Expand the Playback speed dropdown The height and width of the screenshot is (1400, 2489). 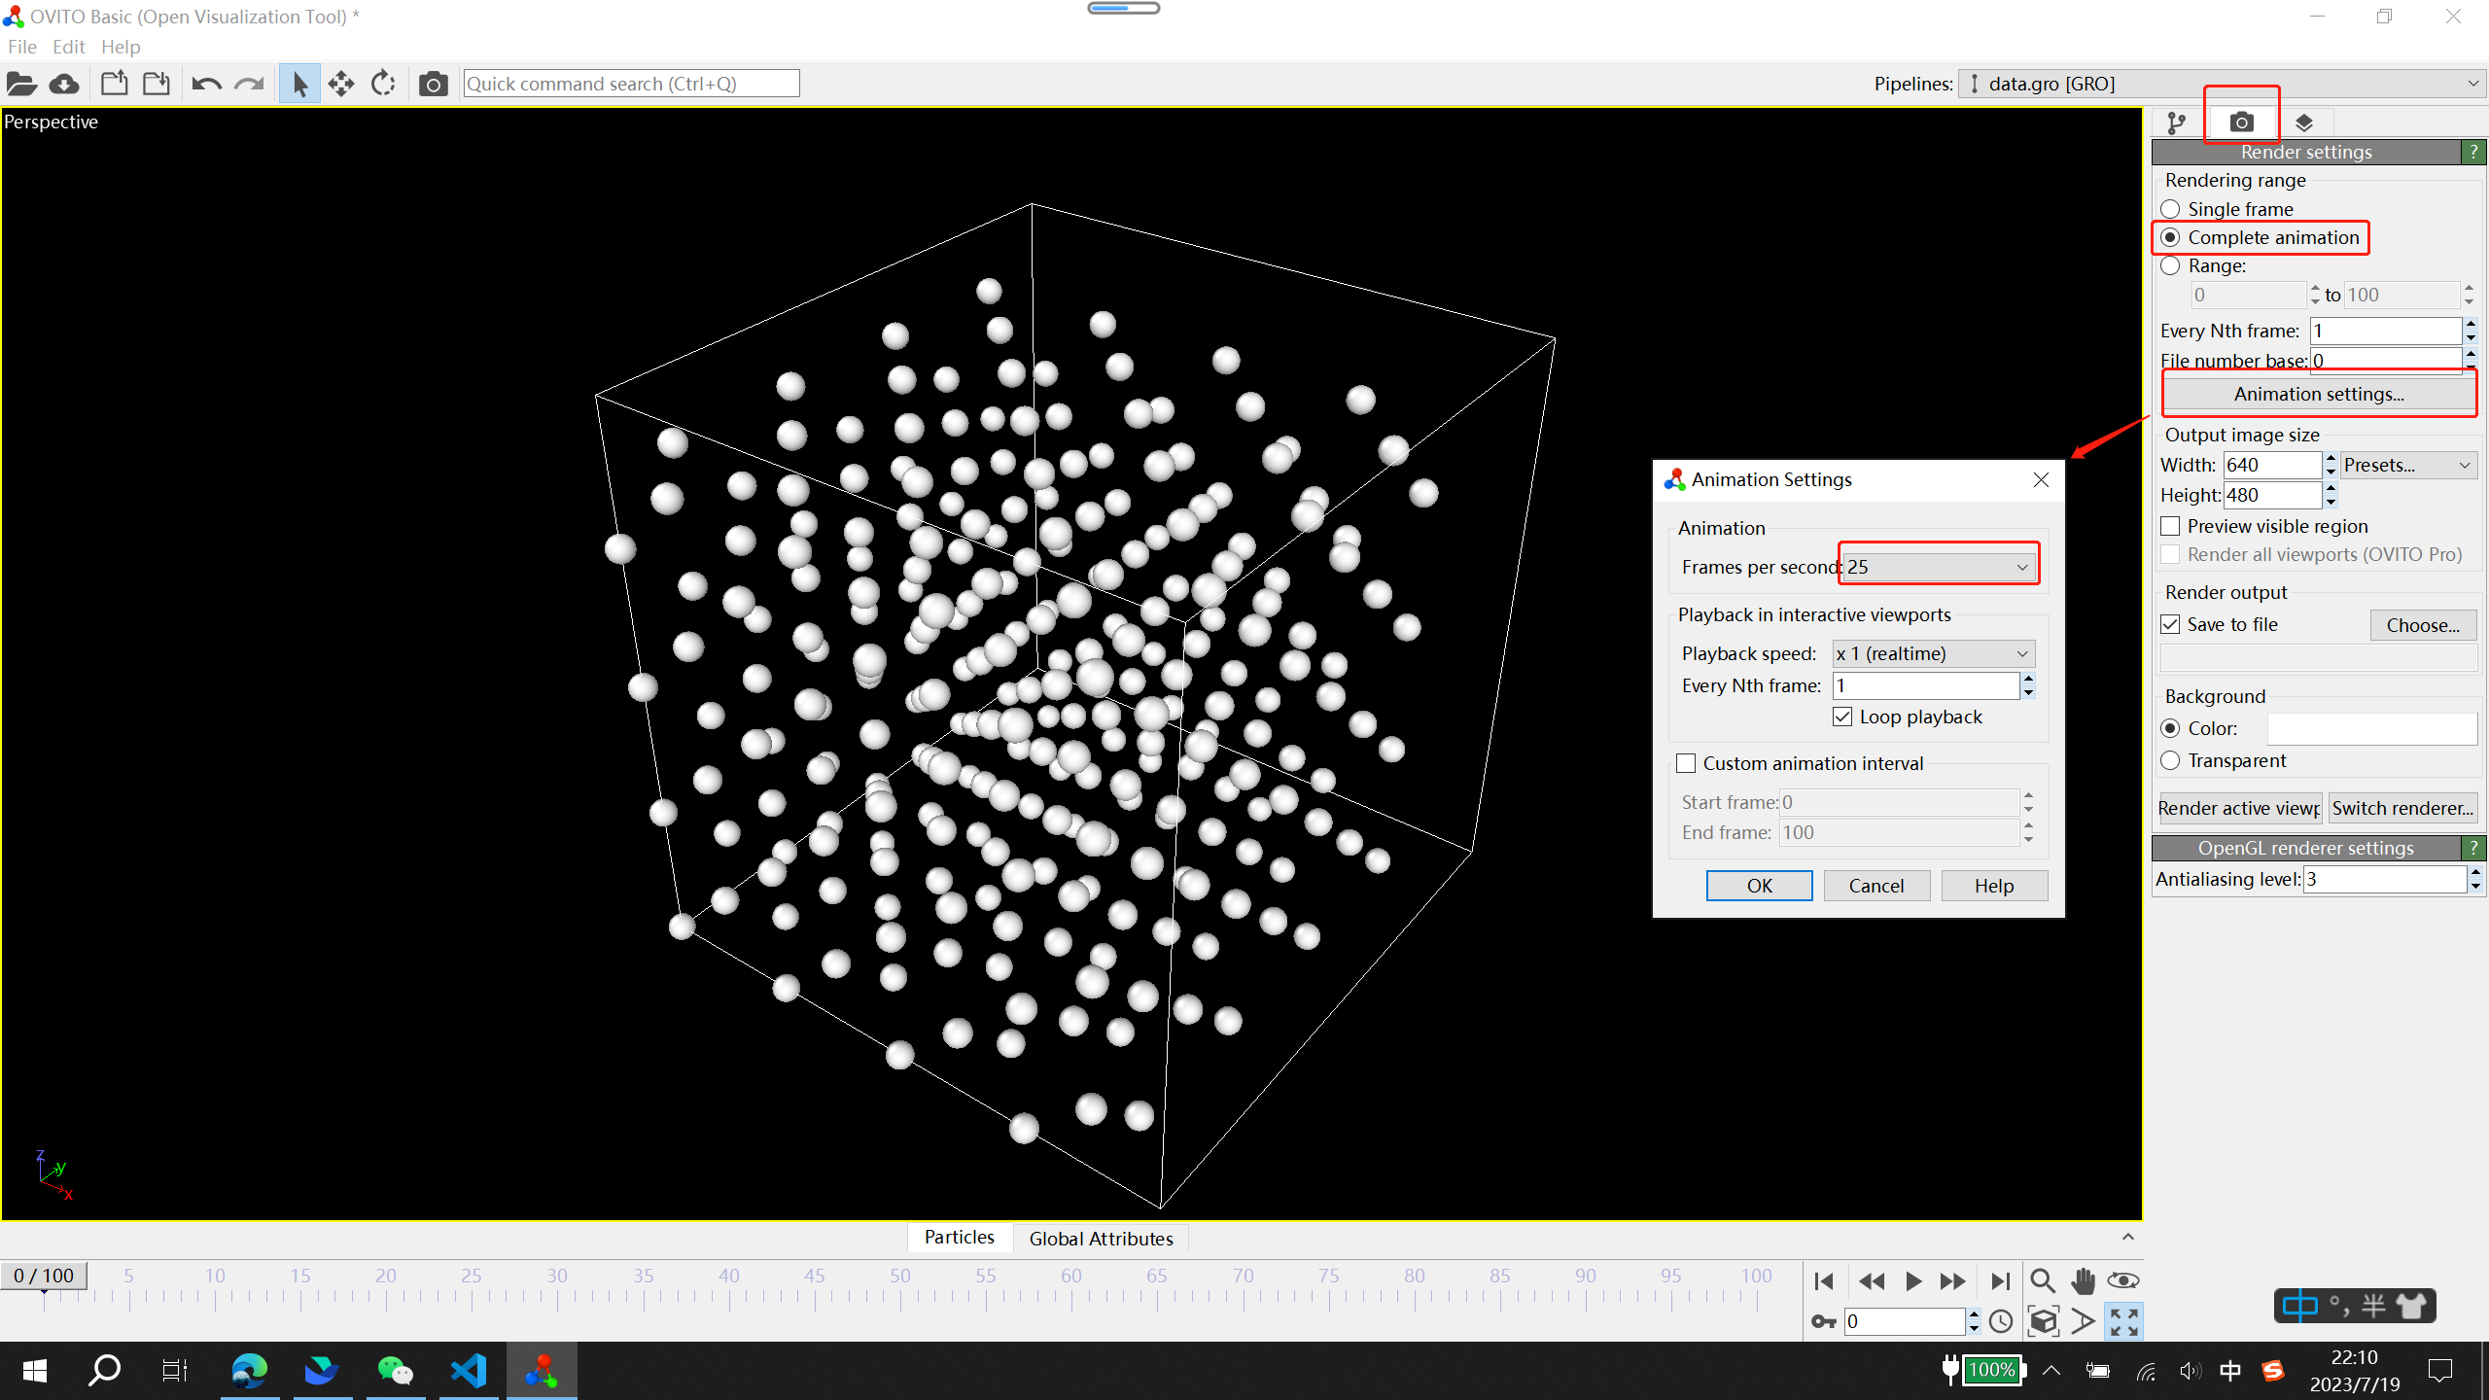[x=1933, y=653]
